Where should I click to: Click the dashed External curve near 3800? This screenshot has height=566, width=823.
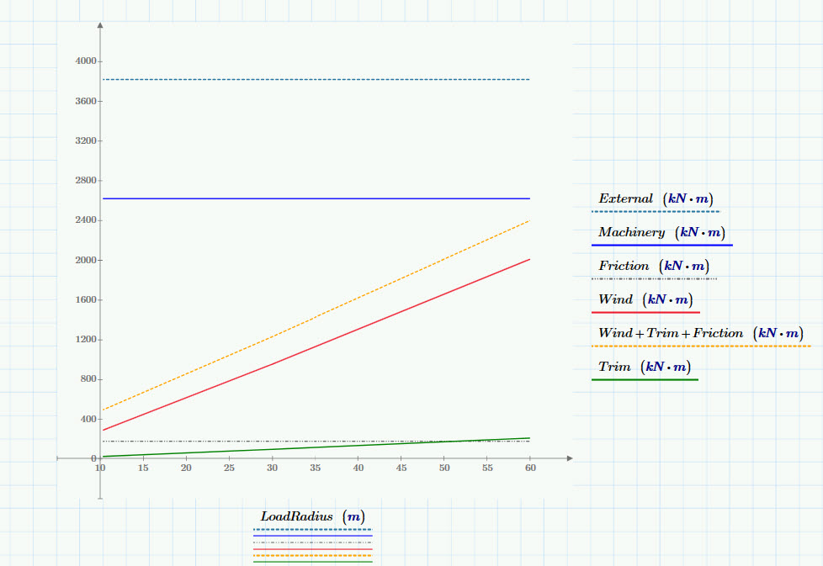316,80
